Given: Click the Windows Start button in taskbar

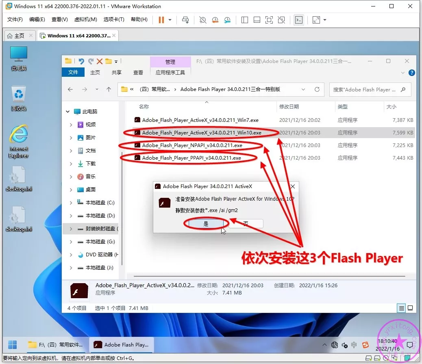Looking at the screenshot, I should point(13,344).
